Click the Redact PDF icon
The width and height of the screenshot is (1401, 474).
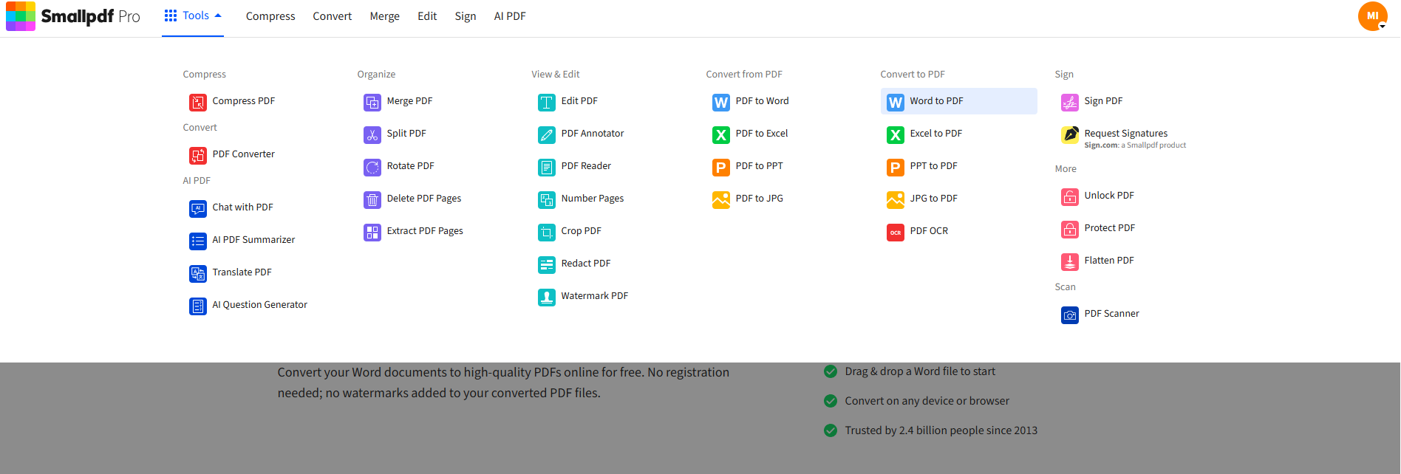[547, 264]
